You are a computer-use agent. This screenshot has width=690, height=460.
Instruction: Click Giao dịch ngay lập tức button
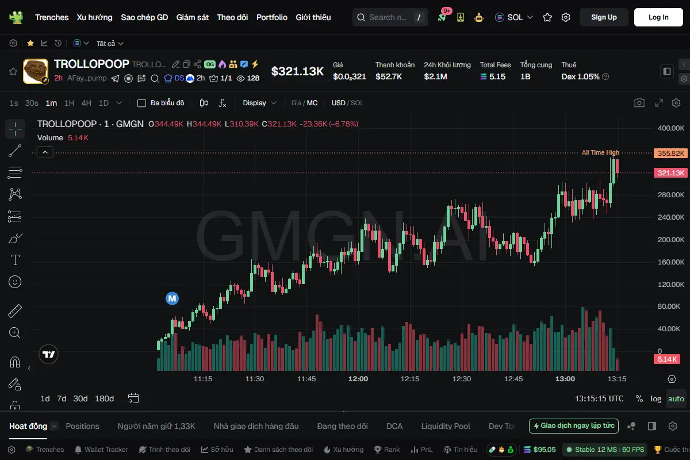[x=574, y=426]
